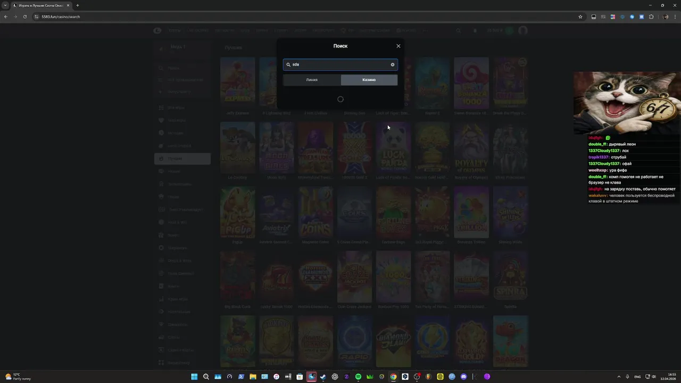Open the notifications bell in site header
This screenshot has width=681, height=383.
pos(475,31)
